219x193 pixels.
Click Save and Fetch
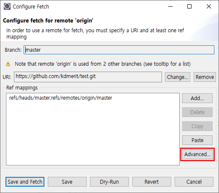pos(25,182)
